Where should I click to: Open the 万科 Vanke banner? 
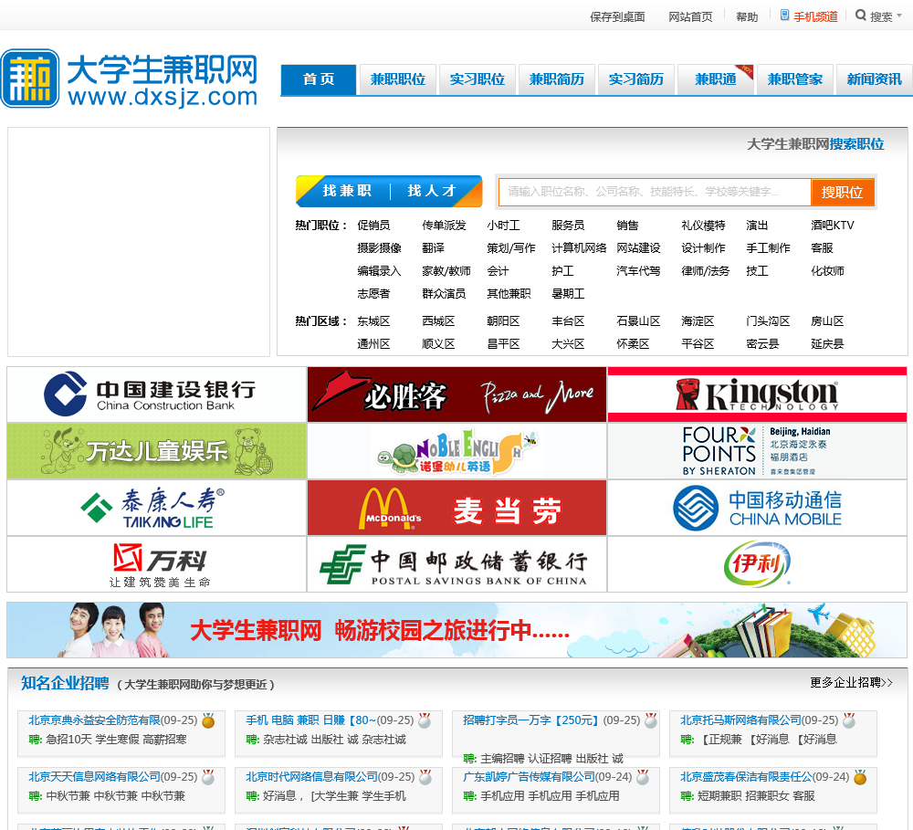157,564
